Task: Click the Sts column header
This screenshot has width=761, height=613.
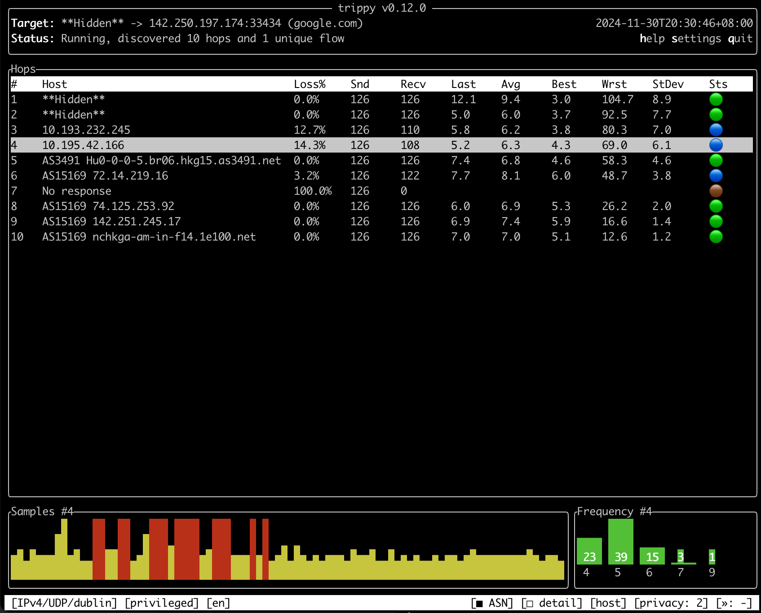Action: [718, 84]
